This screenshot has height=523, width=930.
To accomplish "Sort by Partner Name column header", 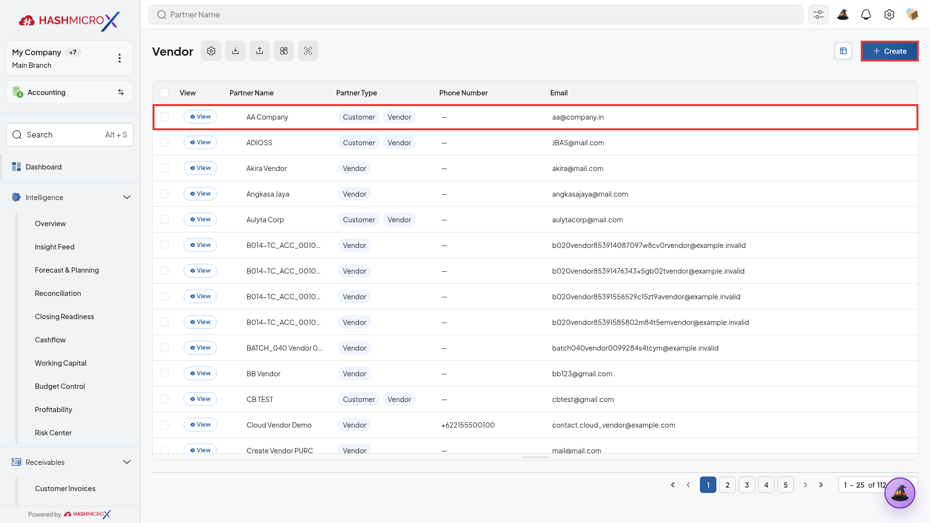I will click(x=251, y=93).
